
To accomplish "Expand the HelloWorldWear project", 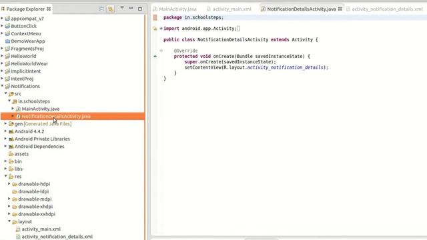I will coord(2,63).
